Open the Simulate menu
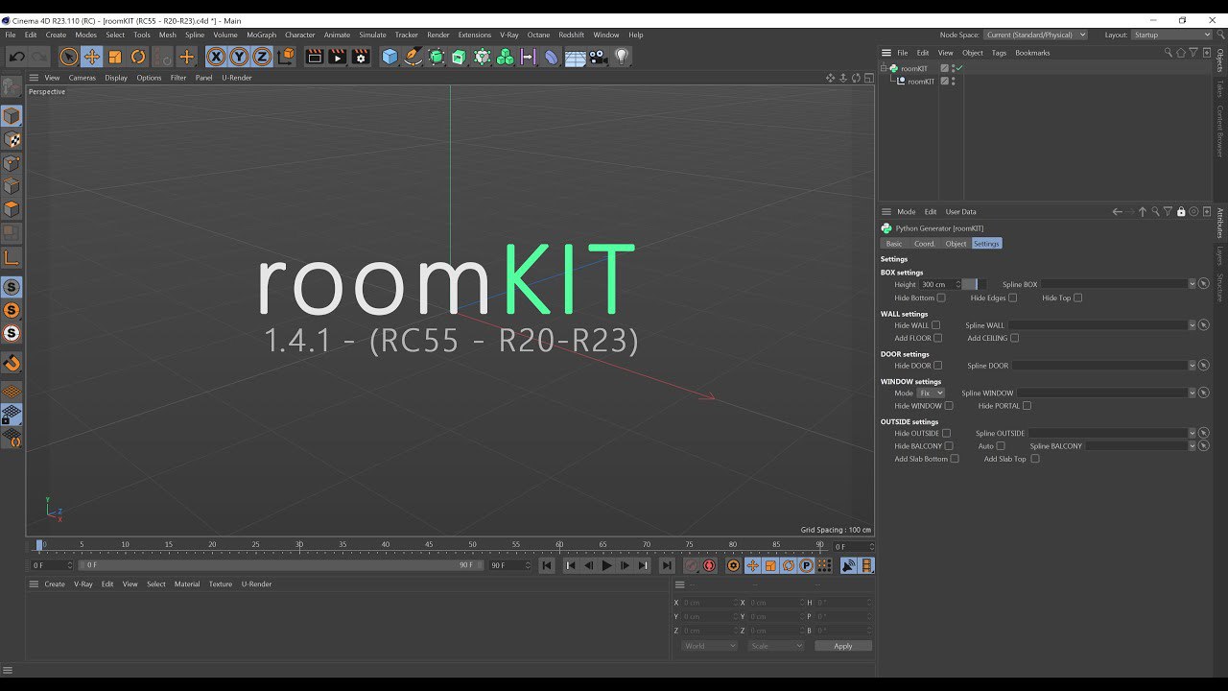This screenshot has width=1228, height=691. pyautogui.click(x=372, y=35)
